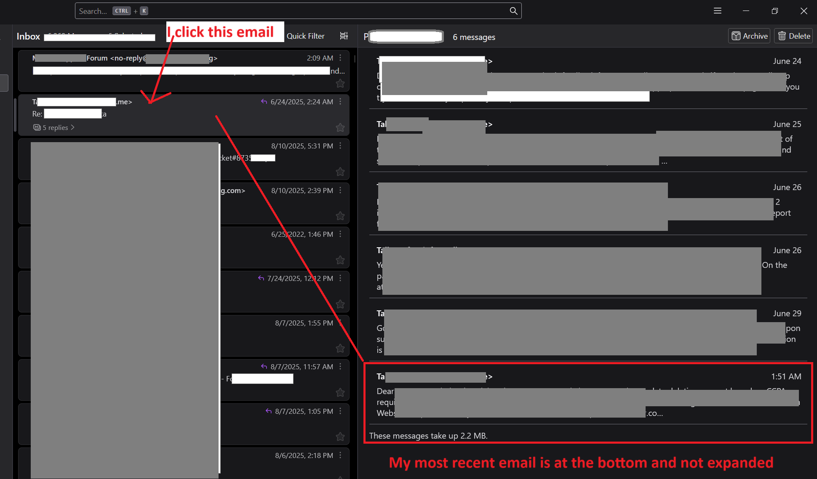Open kebab menu for 8/10/2025 2:39 PM email

click(341, 191)
